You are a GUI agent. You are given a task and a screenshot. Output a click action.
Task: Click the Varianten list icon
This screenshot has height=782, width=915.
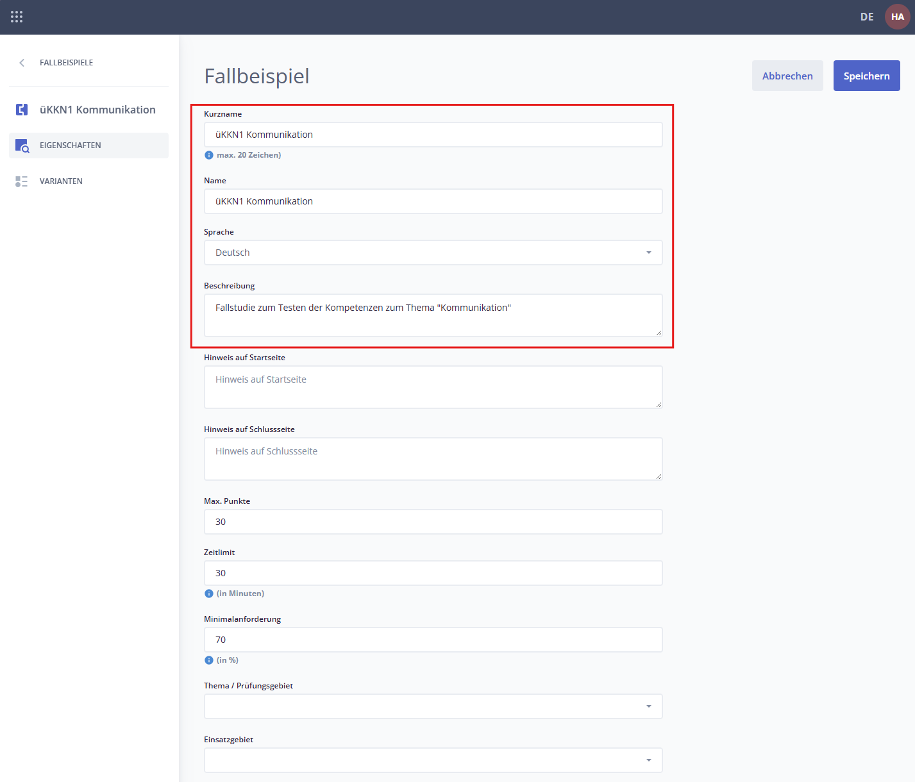(22, 181)
